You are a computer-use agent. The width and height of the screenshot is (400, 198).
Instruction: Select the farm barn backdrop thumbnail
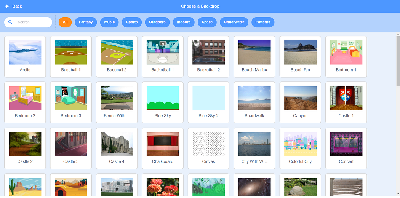pyautogui.click(x=71, y=187)
